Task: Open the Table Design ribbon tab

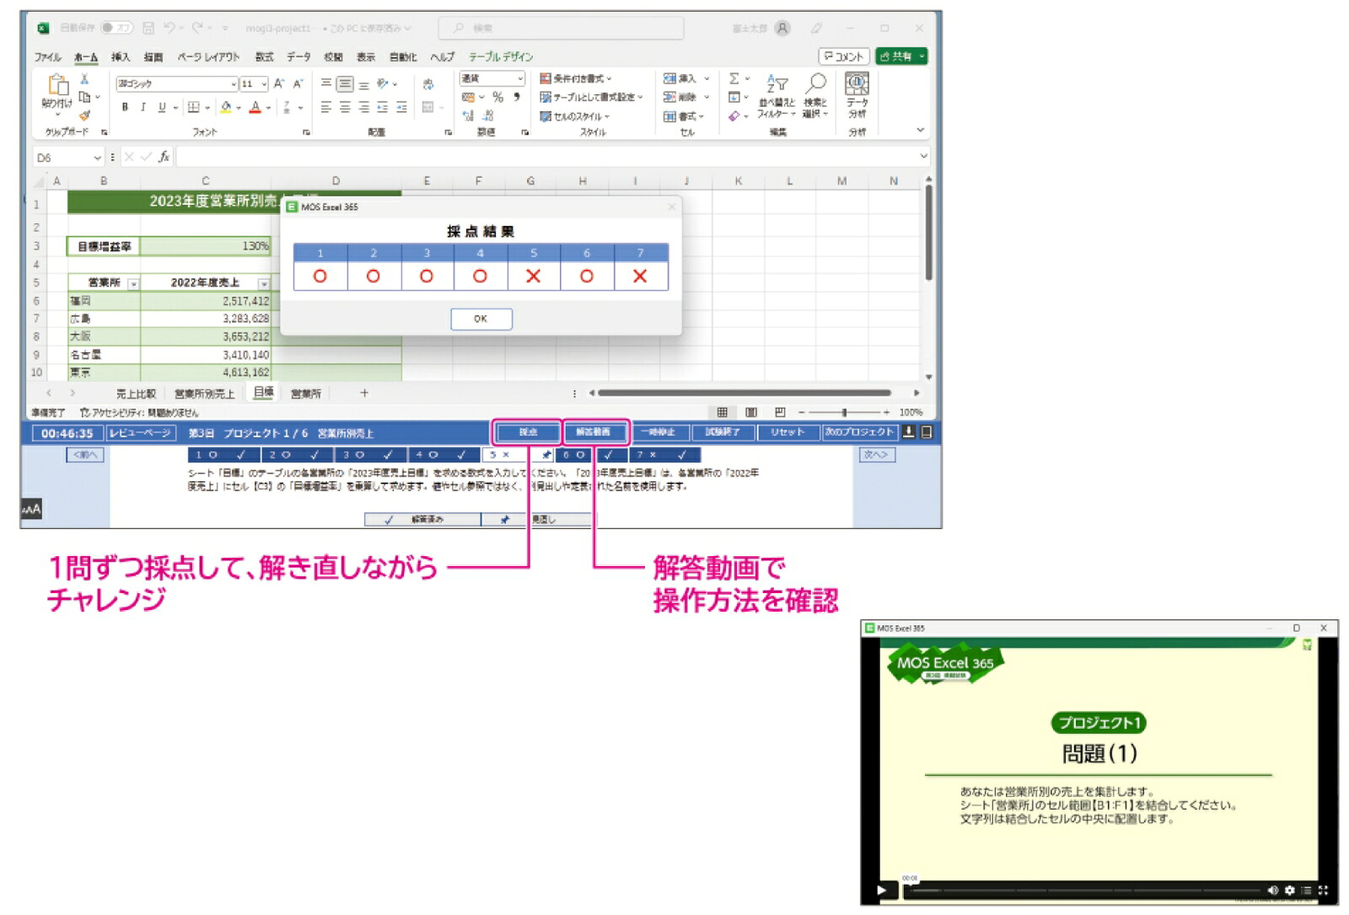Action: 501,57
